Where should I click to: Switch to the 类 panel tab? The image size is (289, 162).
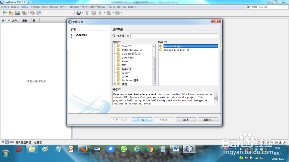point(34,20)
